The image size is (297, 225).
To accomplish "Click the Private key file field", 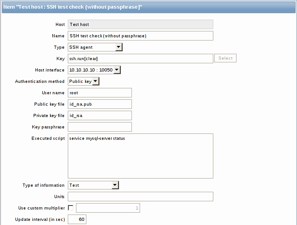I will 100,115.
